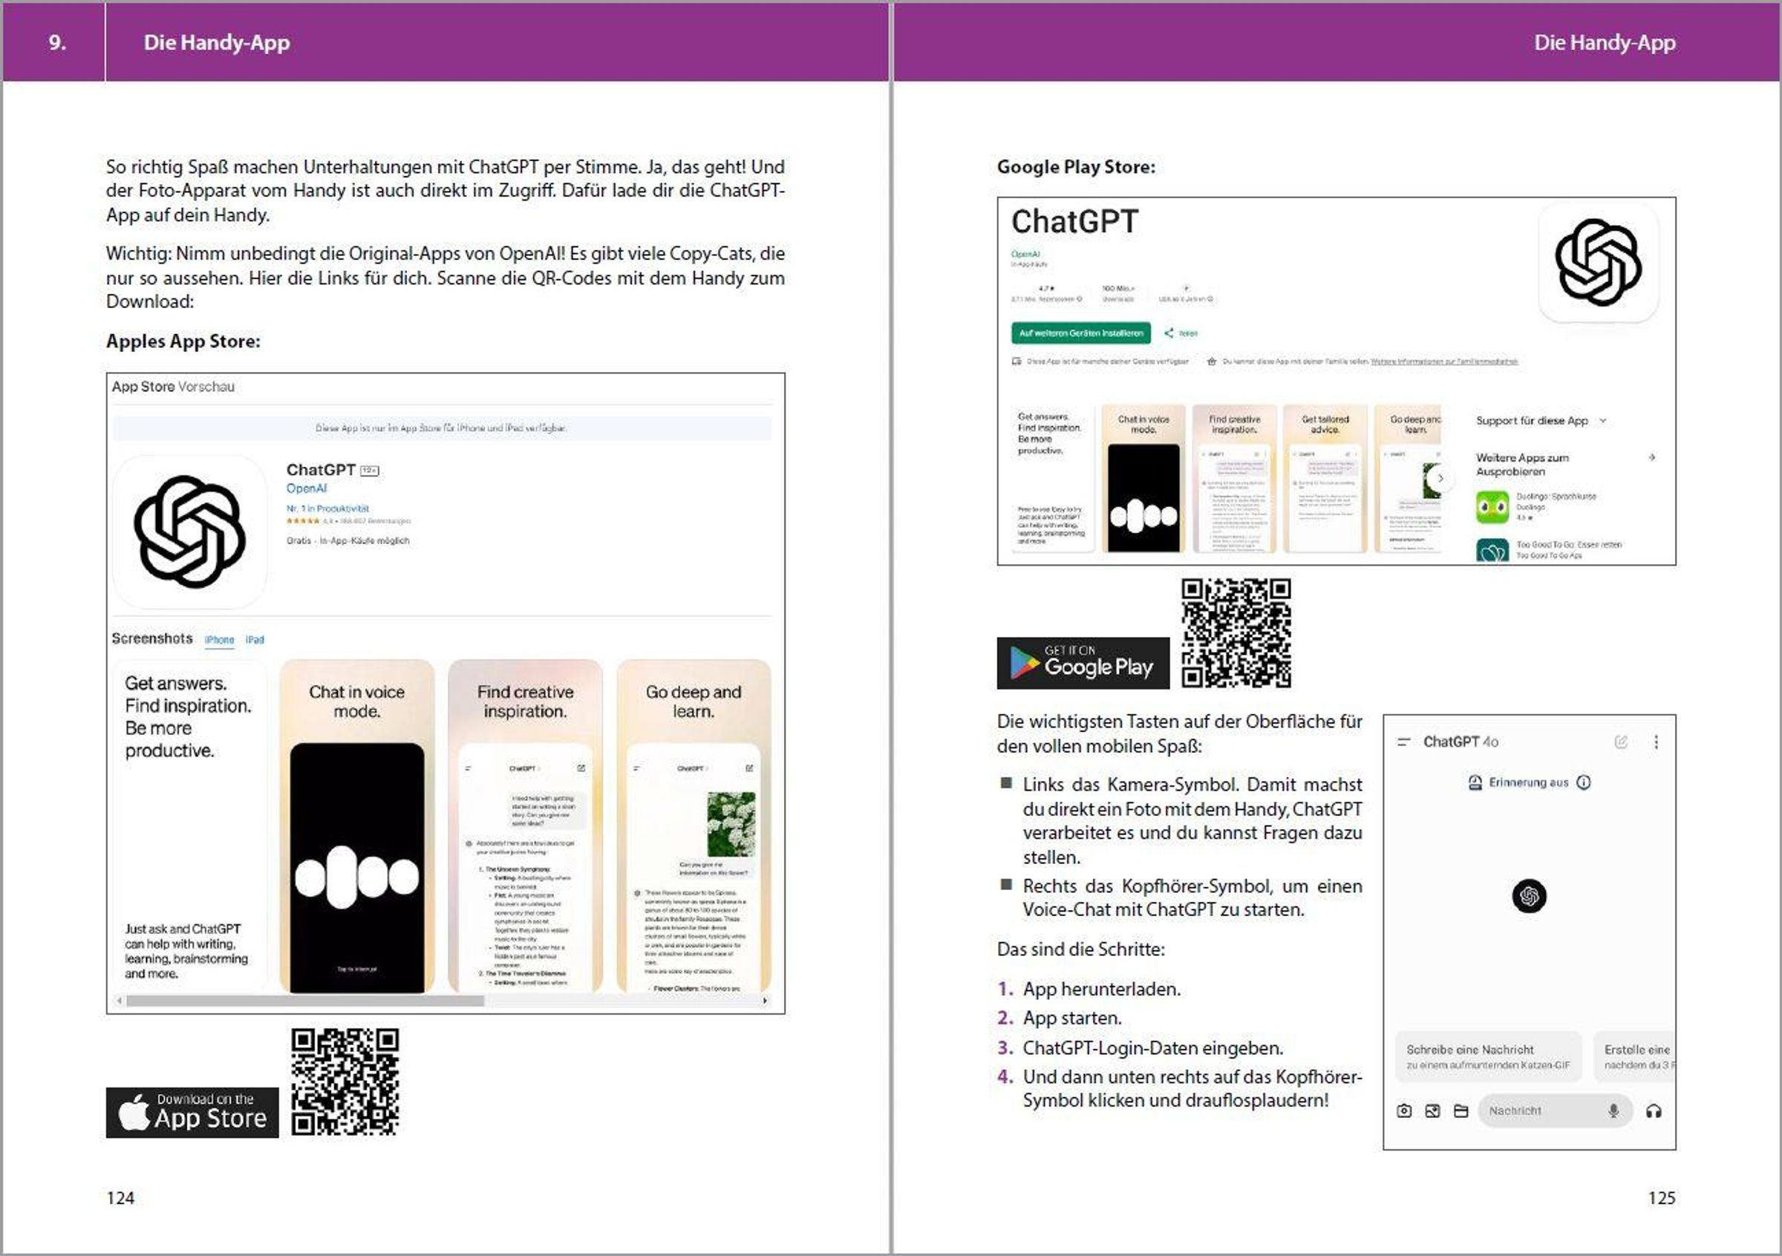Select the iPhone screenshots tab
Viewport: 1782px width, 1256px height.
click(x=219, y=640)
